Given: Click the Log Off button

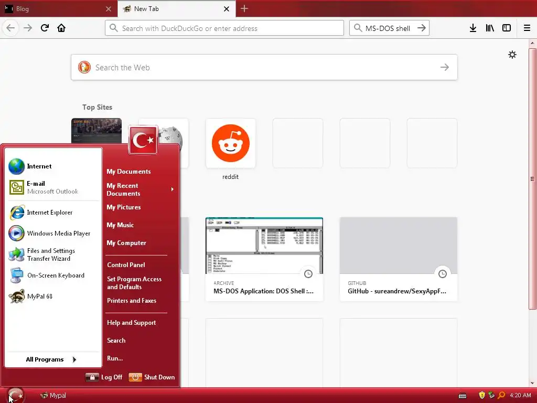Looking at the screenshot, I should pyautogui.click(x=104, y=377).
